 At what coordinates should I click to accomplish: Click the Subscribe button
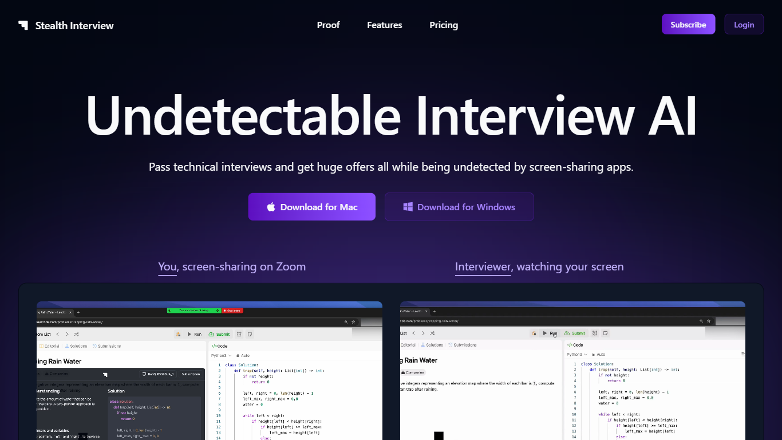coord(688,25)
